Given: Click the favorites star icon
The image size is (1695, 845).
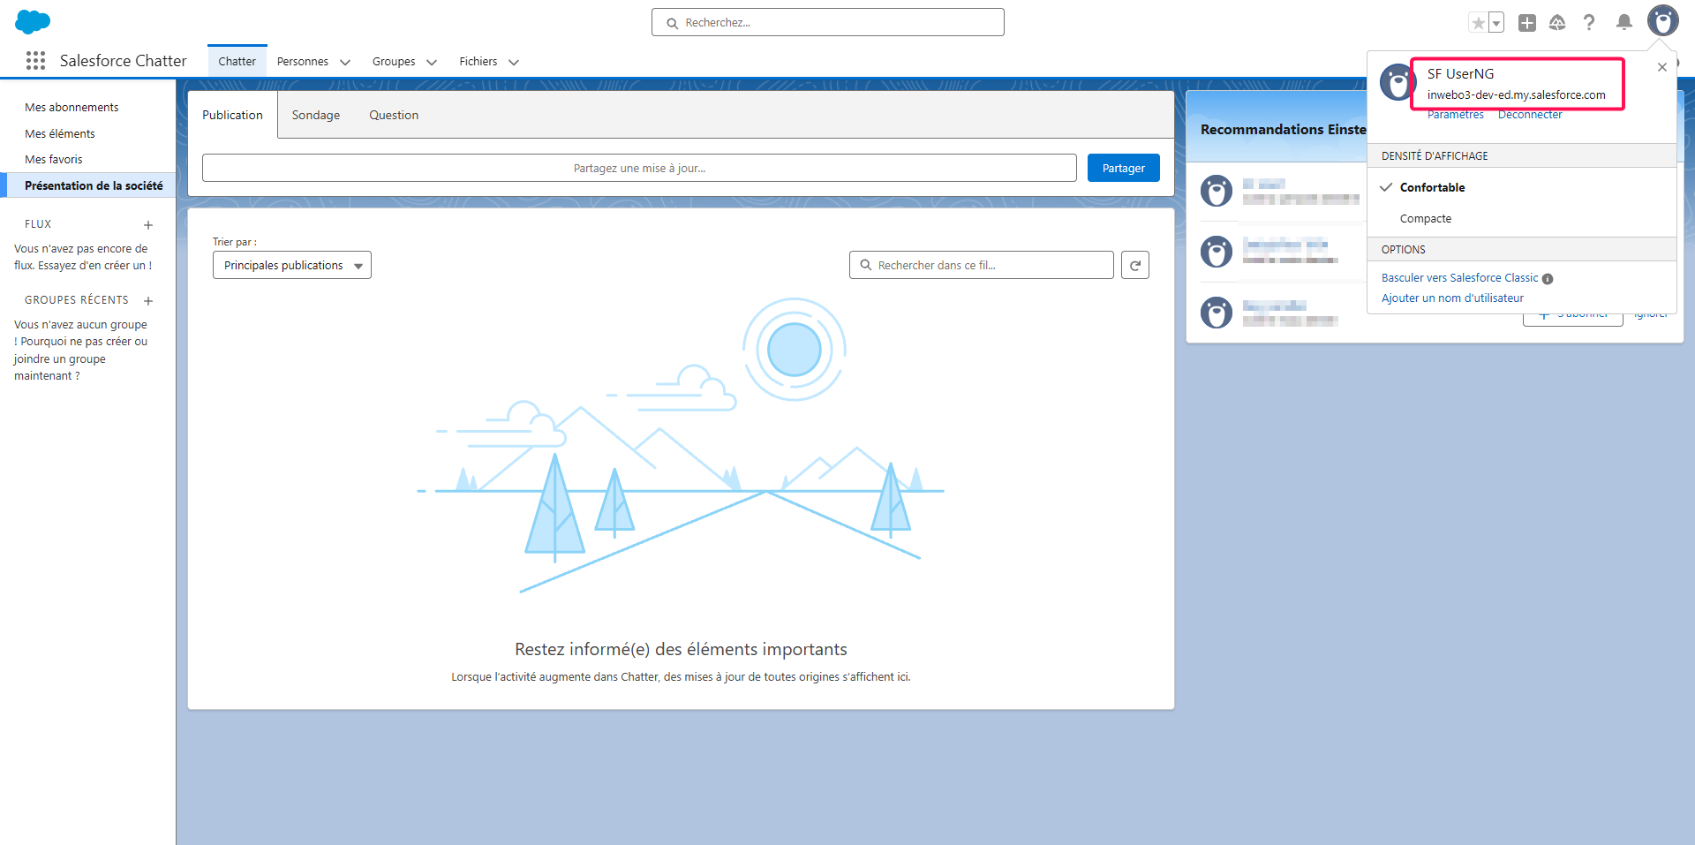Looking at the screenshot, I should point(1478,23).
